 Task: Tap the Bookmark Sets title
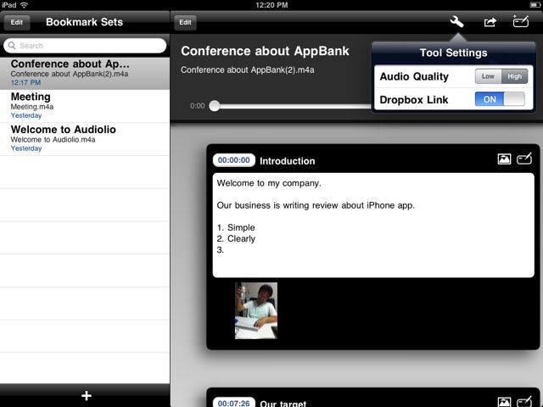point(85,22)
